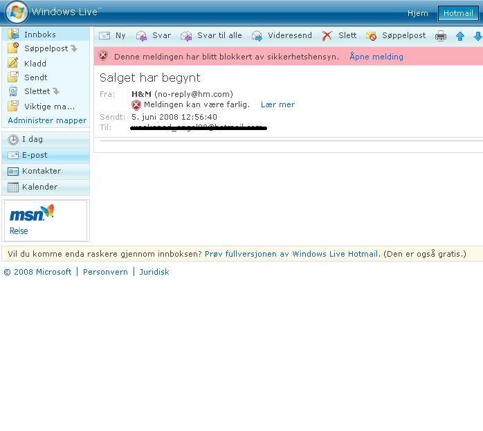The height and width of the screenshot is (431, 483).
Task: Click the Lær mer link
Action: coord(277,104)
